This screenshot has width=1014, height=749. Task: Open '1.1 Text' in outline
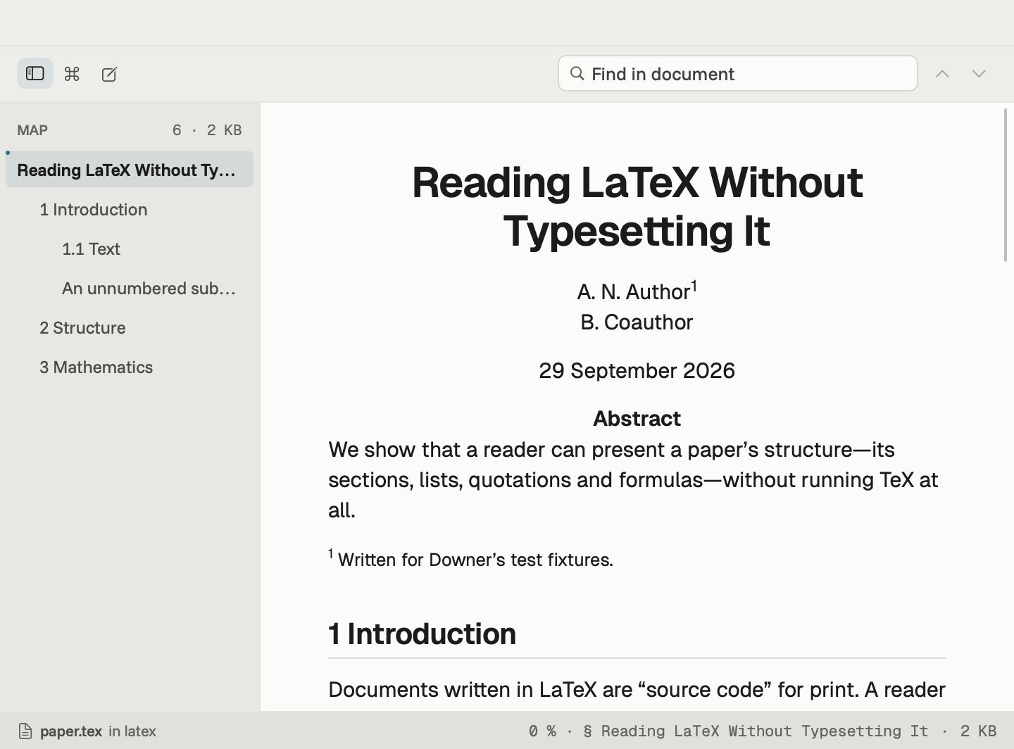(x=130, y=248)
